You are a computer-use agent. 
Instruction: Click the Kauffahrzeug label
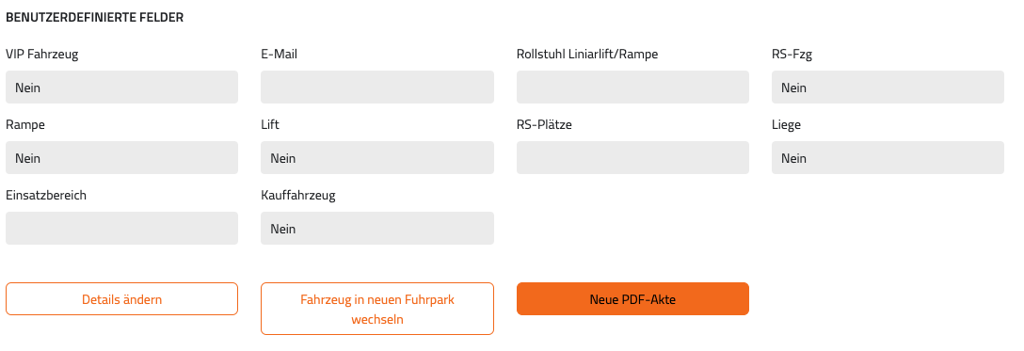pyautogui.click(x=297, y=195)
